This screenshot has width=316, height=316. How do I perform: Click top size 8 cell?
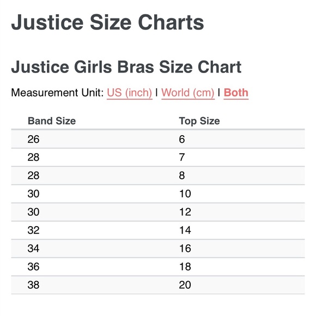(182, 175)
